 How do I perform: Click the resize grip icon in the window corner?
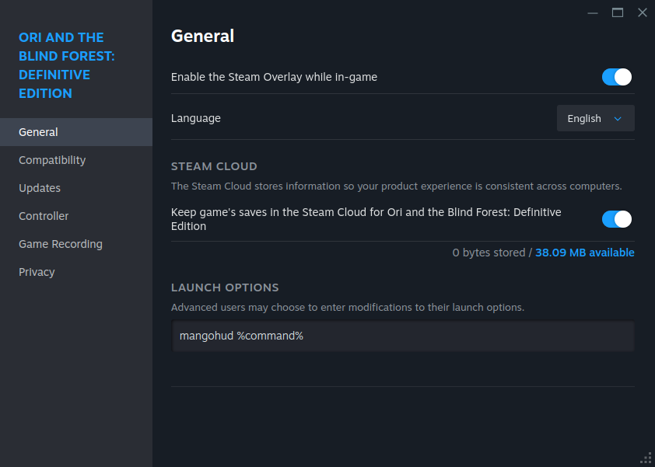point(646,458)
